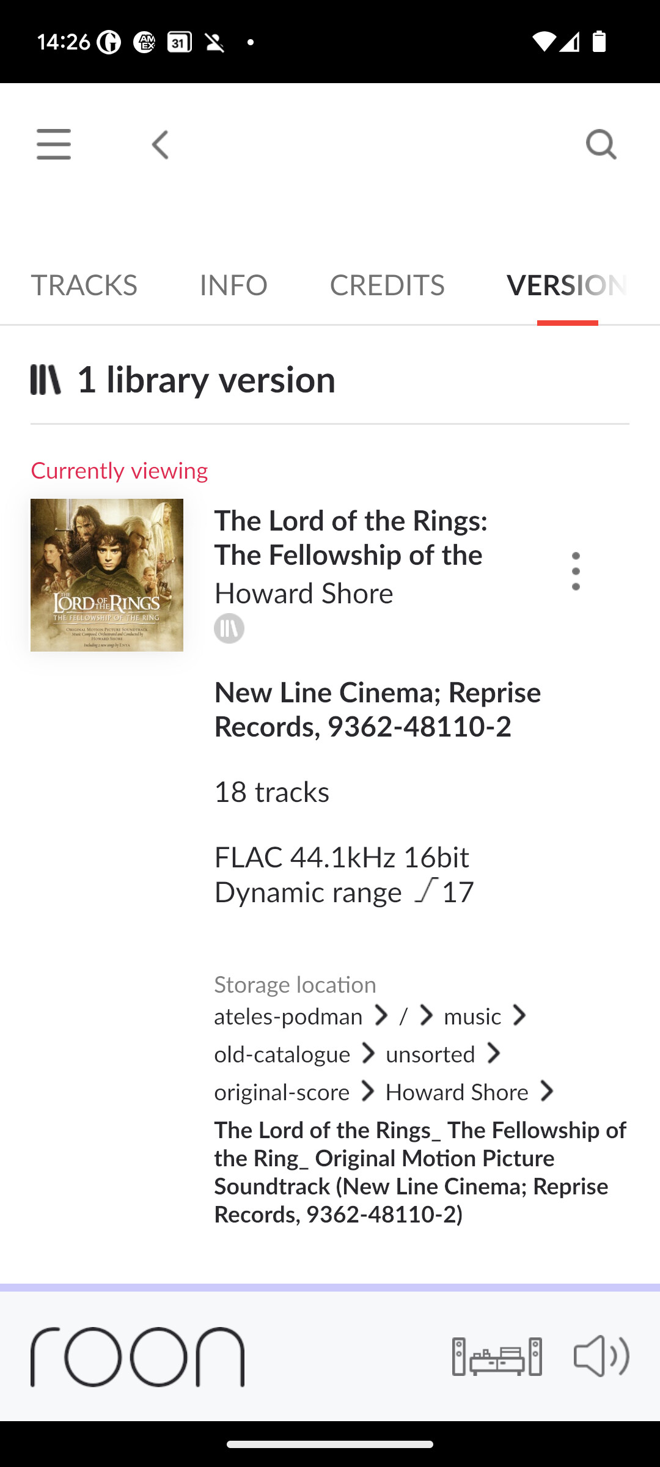
Task: Open the audio zone picker icon
Action: coord(497,1356)
